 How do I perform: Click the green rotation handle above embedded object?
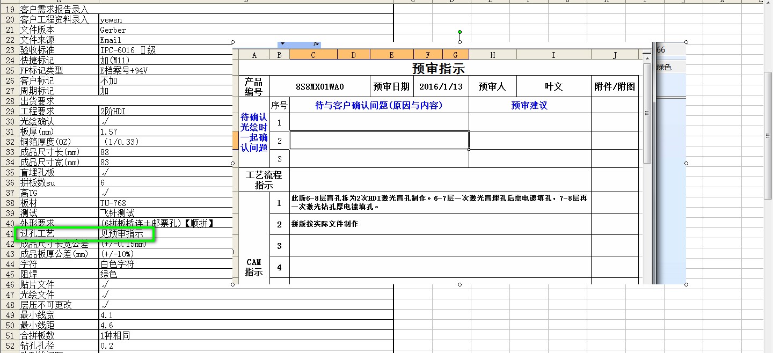[x=460, y=32]
